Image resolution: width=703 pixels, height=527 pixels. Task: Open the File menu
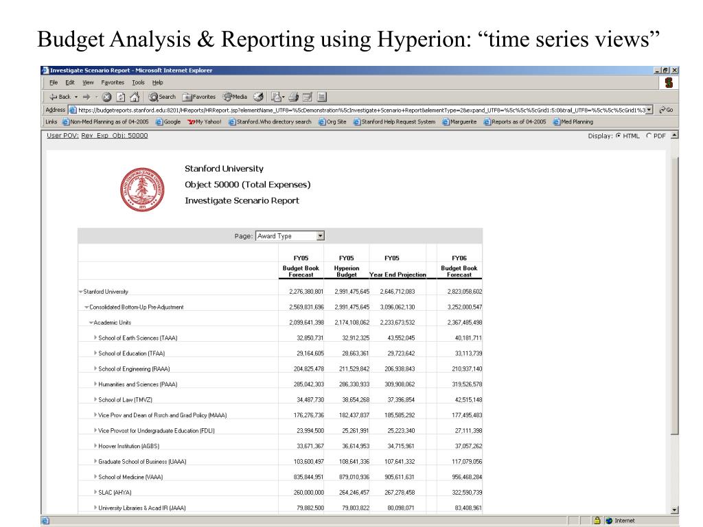pos(54,82)
